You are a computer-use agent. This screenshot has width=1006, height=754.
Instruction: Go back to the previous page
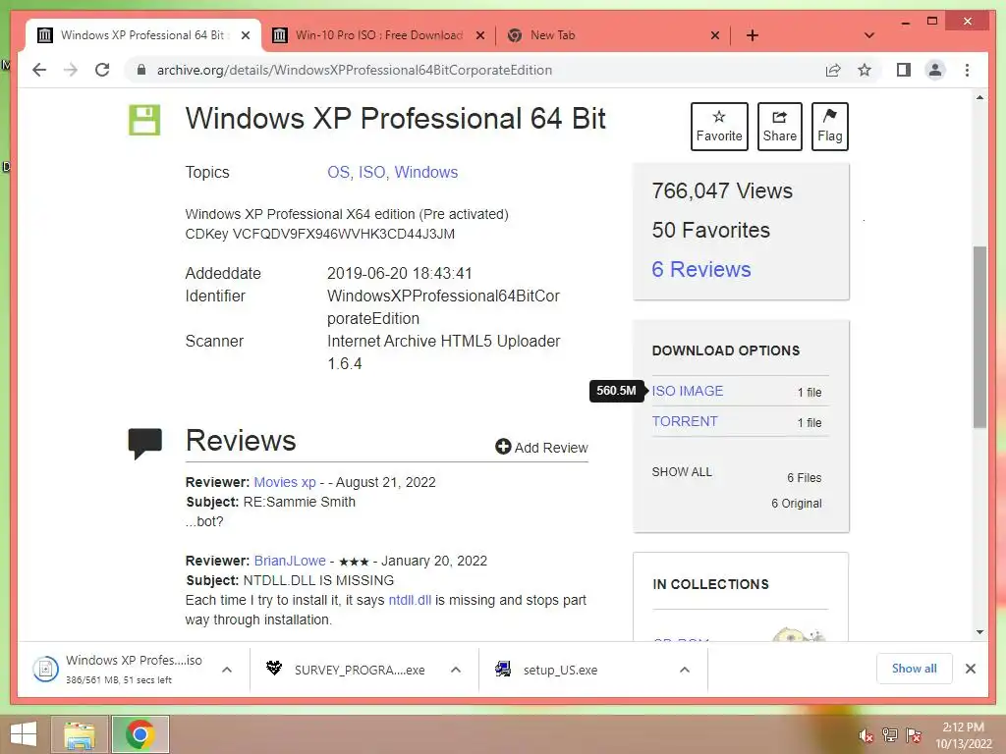[x=39, y=70]
